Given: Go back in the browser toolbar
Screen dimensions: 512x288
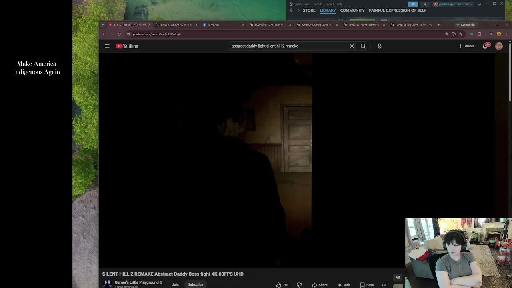Looking at the screenshot, I should pyautogui.click(x=104, y=34).
